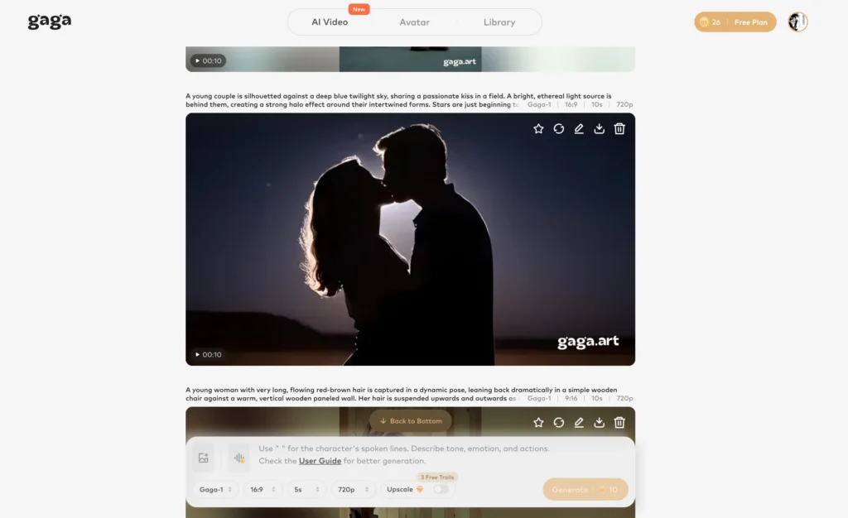Star the bottom wooden chair video
The image size is (848, 518).
537,422
